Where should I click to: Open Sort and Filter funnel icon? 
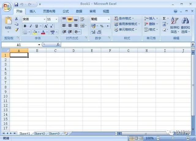(x=175, y=20)
